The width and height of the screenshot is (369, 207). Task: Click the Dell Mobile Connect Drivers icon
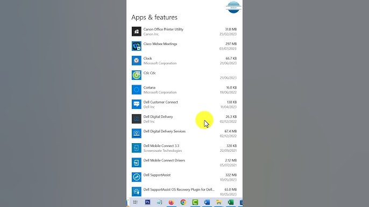137,162
